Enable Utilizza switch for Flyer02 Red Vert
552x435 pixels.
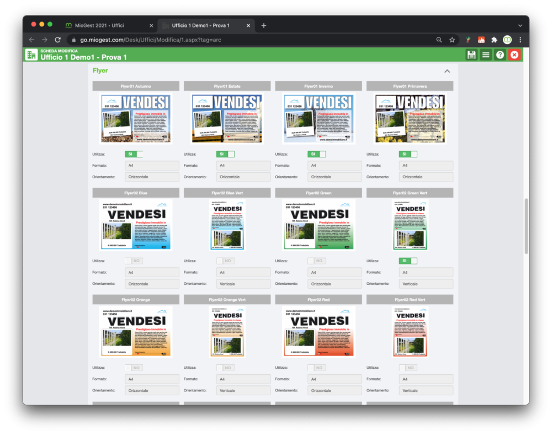pos(408,368)
